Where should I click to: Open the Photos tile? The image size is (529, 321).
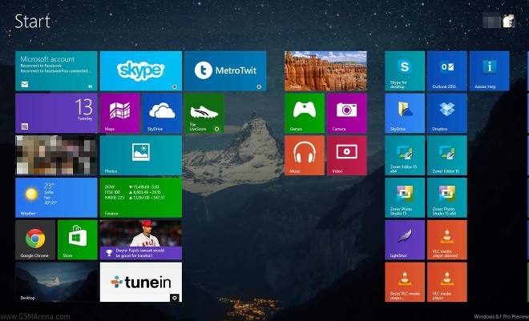[x=141, y=155]
